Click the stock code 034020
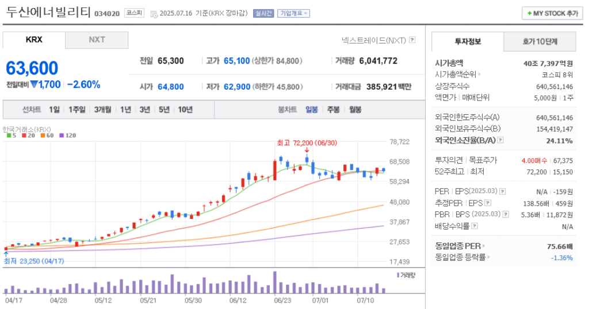Viewport: 589px width, 309px height. pyautogui.click(x=106, y=14)
